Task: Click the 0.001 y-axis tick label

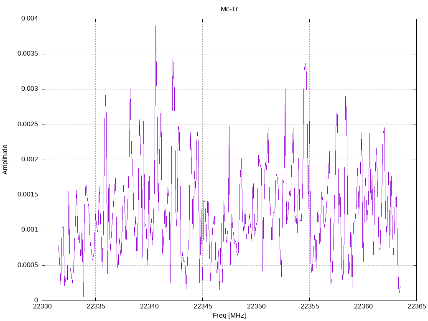Action: (30, 229)
